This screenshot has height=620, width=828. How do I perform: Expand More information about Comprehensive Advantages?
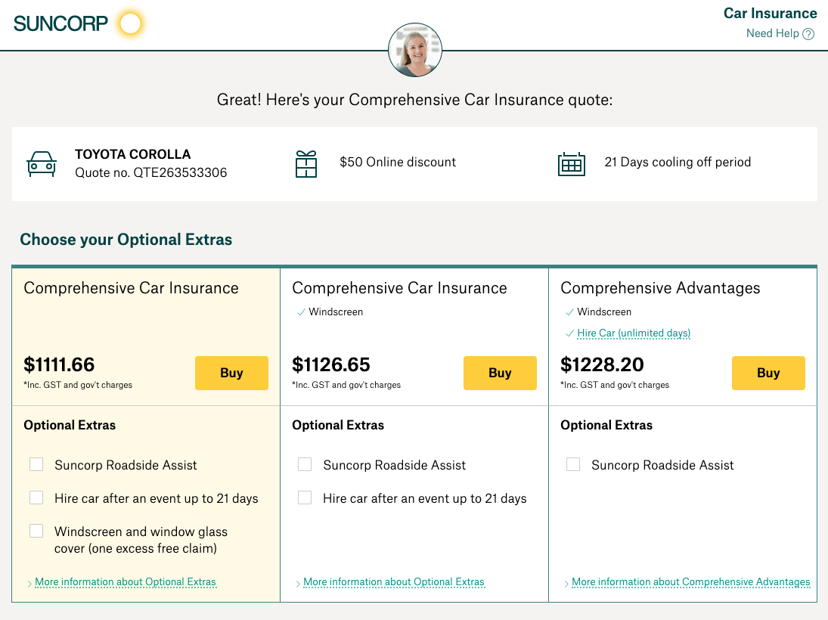690,582
